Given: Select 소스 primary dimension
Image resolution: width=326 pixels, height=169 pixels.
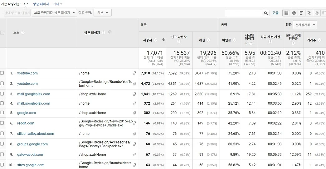Looking at the screenshot, I should point(26,4).
